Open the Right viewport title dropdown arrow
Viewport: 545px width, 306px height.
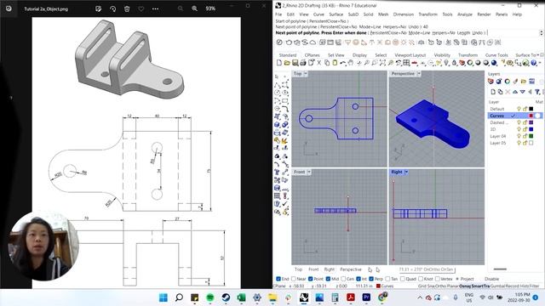pos(406,172)
